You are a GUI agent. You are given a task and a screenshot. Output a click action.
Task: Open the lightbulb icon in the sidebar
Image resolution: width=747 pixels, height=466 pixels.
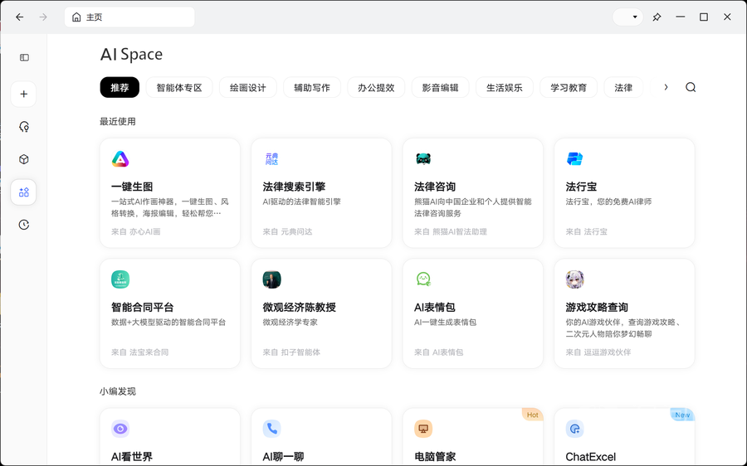[24, 127]
